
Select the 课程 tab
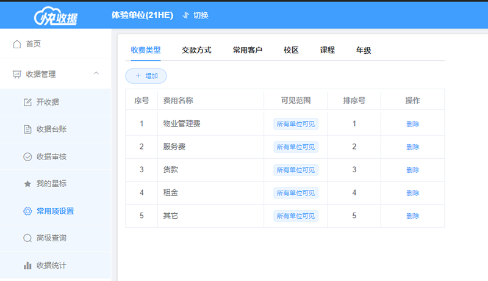coord(328,50)
